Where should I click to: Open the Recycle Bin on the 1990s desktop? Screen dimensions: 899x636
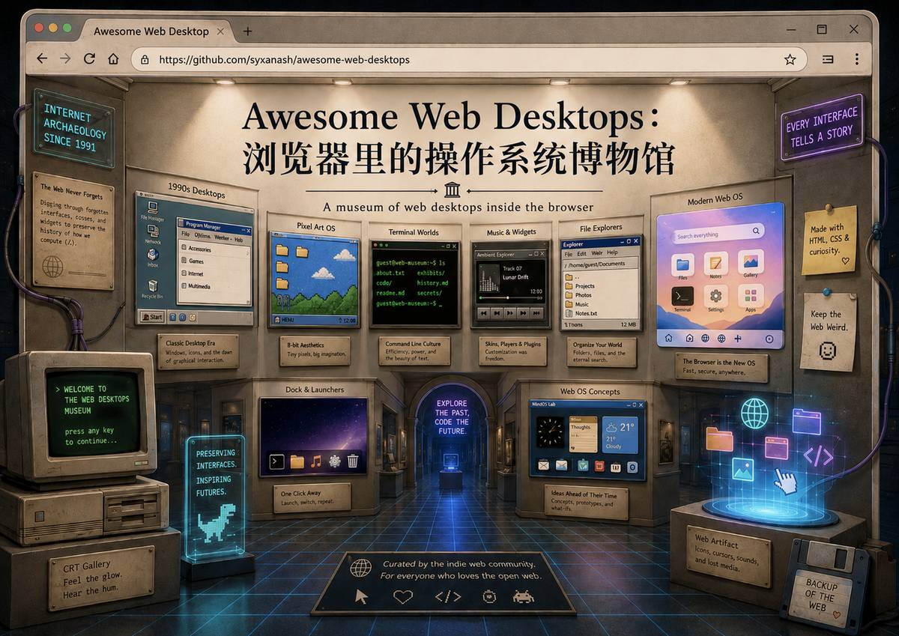pyautogui.click(x=153, y=289)
